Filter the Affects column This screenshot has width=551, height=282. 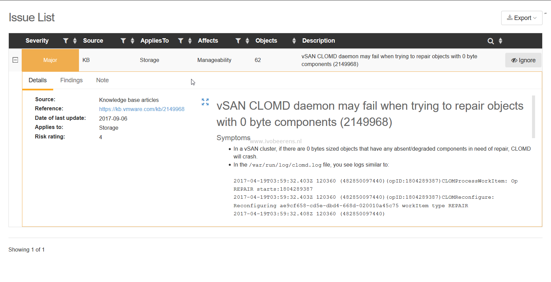(238, 41)
